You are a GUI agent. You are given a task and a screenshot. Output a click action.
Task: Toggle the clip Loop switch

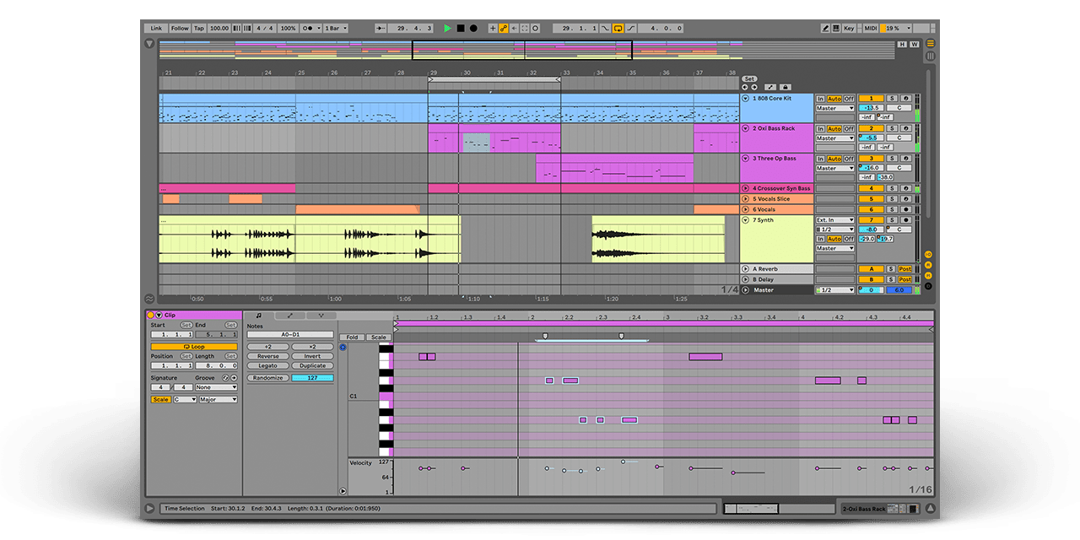pyautogui.click(x=194, y=347)
